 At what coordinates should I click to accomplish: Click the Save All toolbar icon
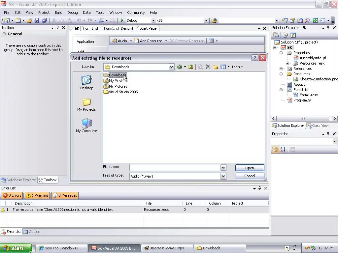point(45,20)
